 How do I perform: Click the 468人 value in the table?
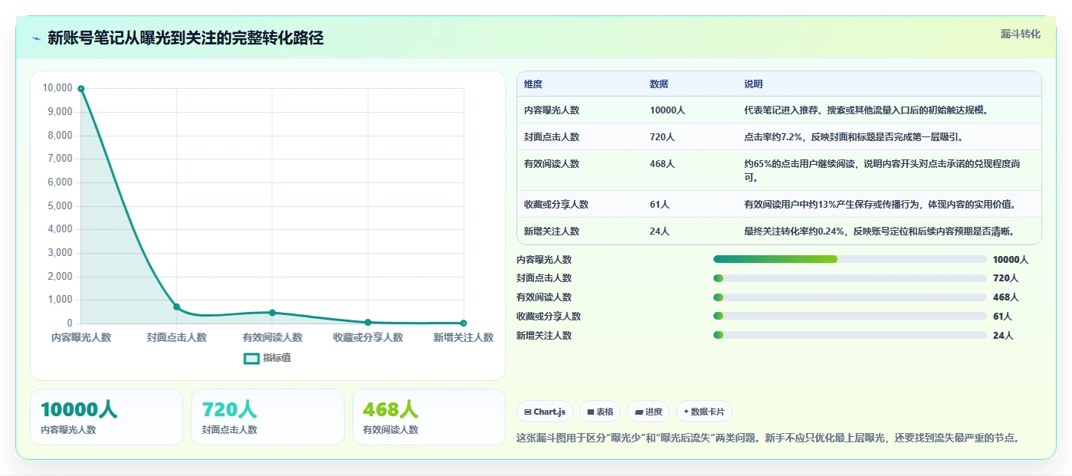pos(662,164)
